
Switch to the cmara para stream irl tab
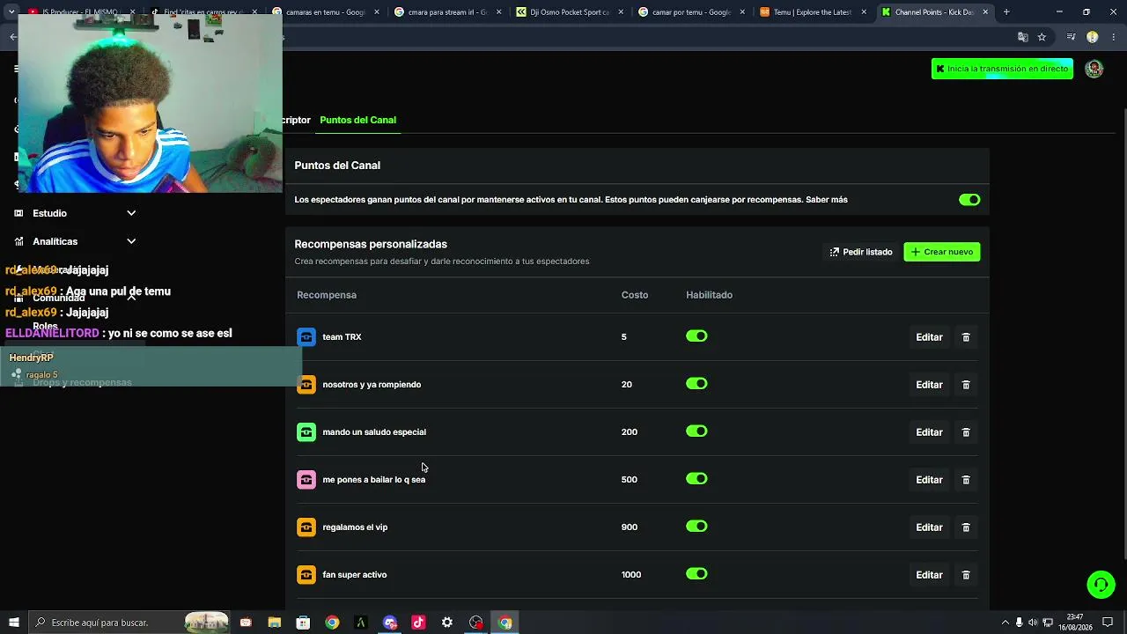(449, 12)
